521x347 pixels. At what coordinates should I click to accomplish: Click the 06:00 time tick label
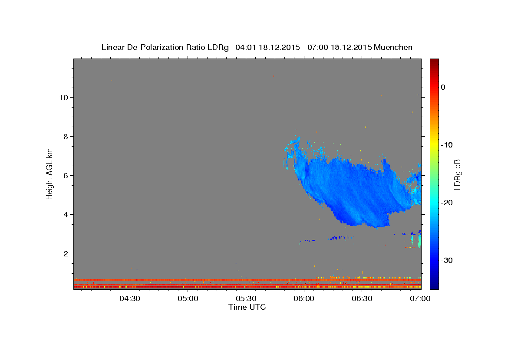(304, 299)
